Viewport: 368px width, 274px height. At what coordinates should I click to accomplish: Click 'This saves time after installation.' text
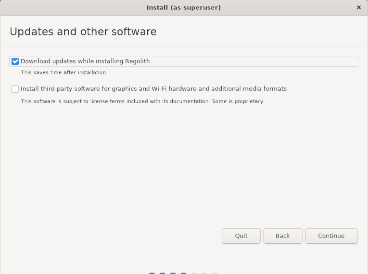point(64,73)
